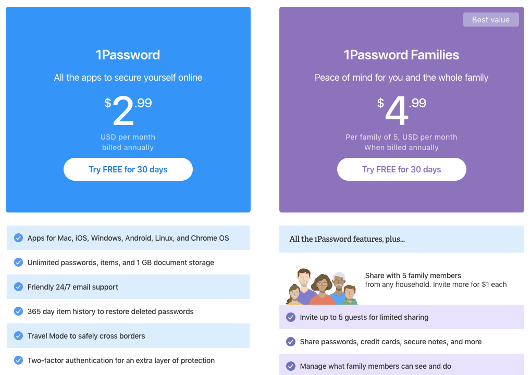Select the Travel Mode feature checkmark
The image size is (531, 375).
(x=18, y=336)
